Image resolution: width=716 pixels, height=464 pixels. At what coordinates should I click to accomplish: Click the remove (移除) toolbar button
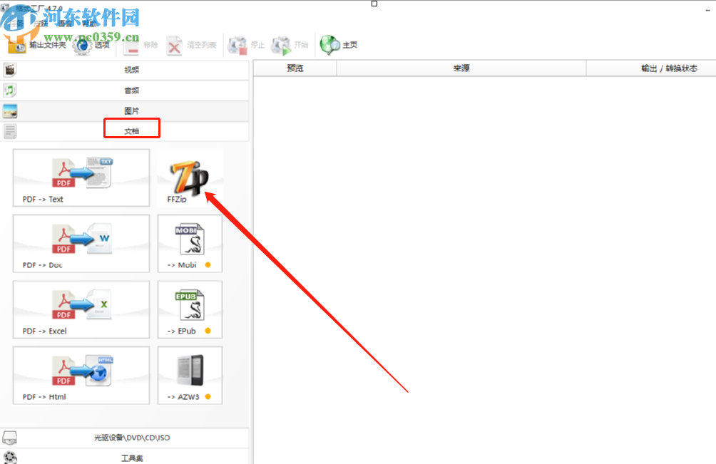pos(140,45)
